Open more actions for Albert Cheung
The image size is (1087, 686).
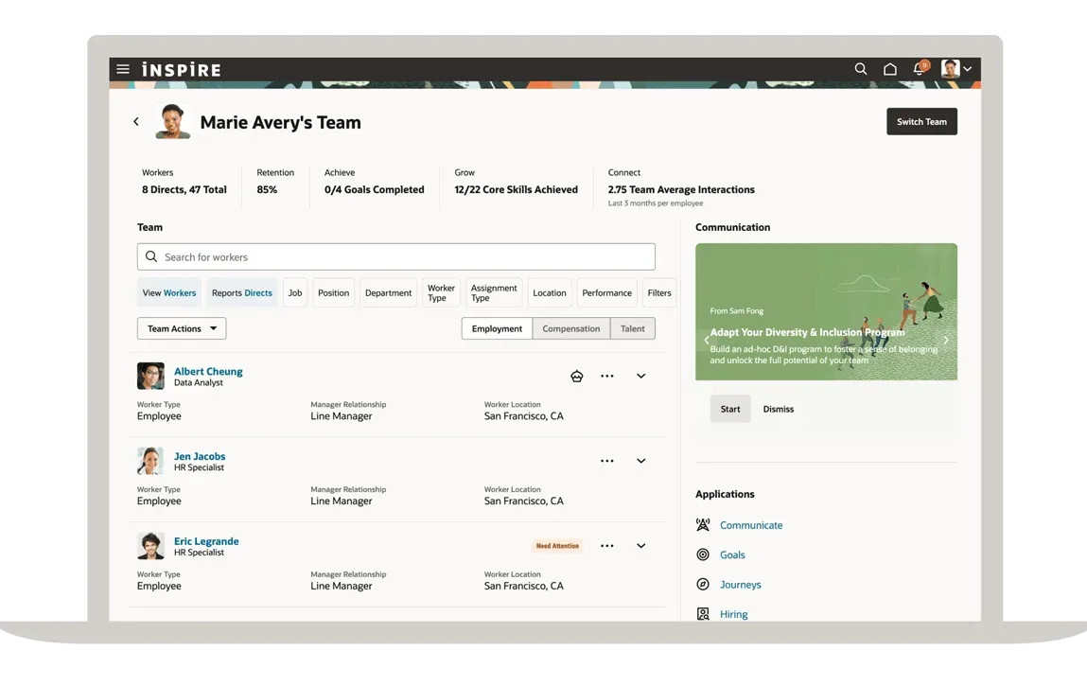(607, 376)
